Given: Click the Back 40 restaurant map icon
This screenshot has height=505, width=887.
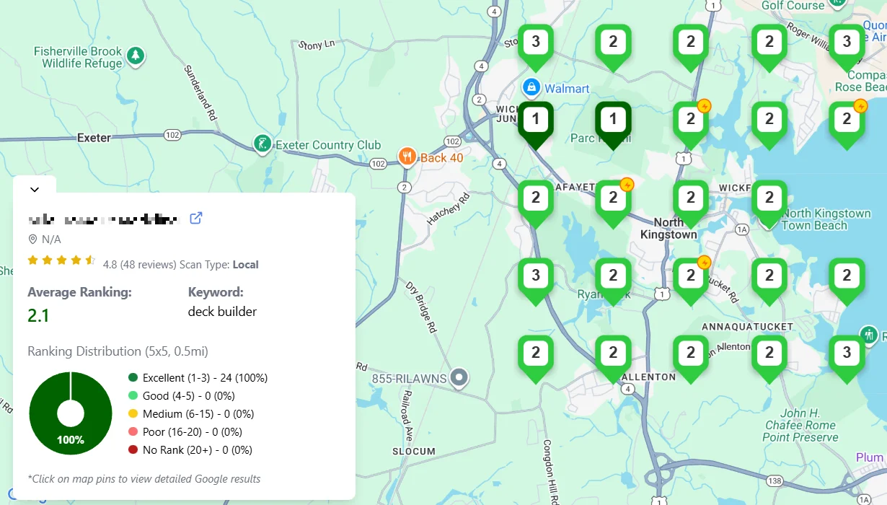Looking at the screenshot, I should click(407, 156).
